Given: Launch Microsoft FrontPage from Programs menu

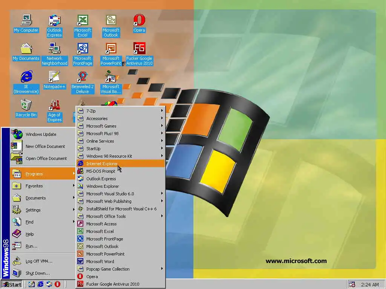Looking at the screenshot, I should (x=120, y=239).
